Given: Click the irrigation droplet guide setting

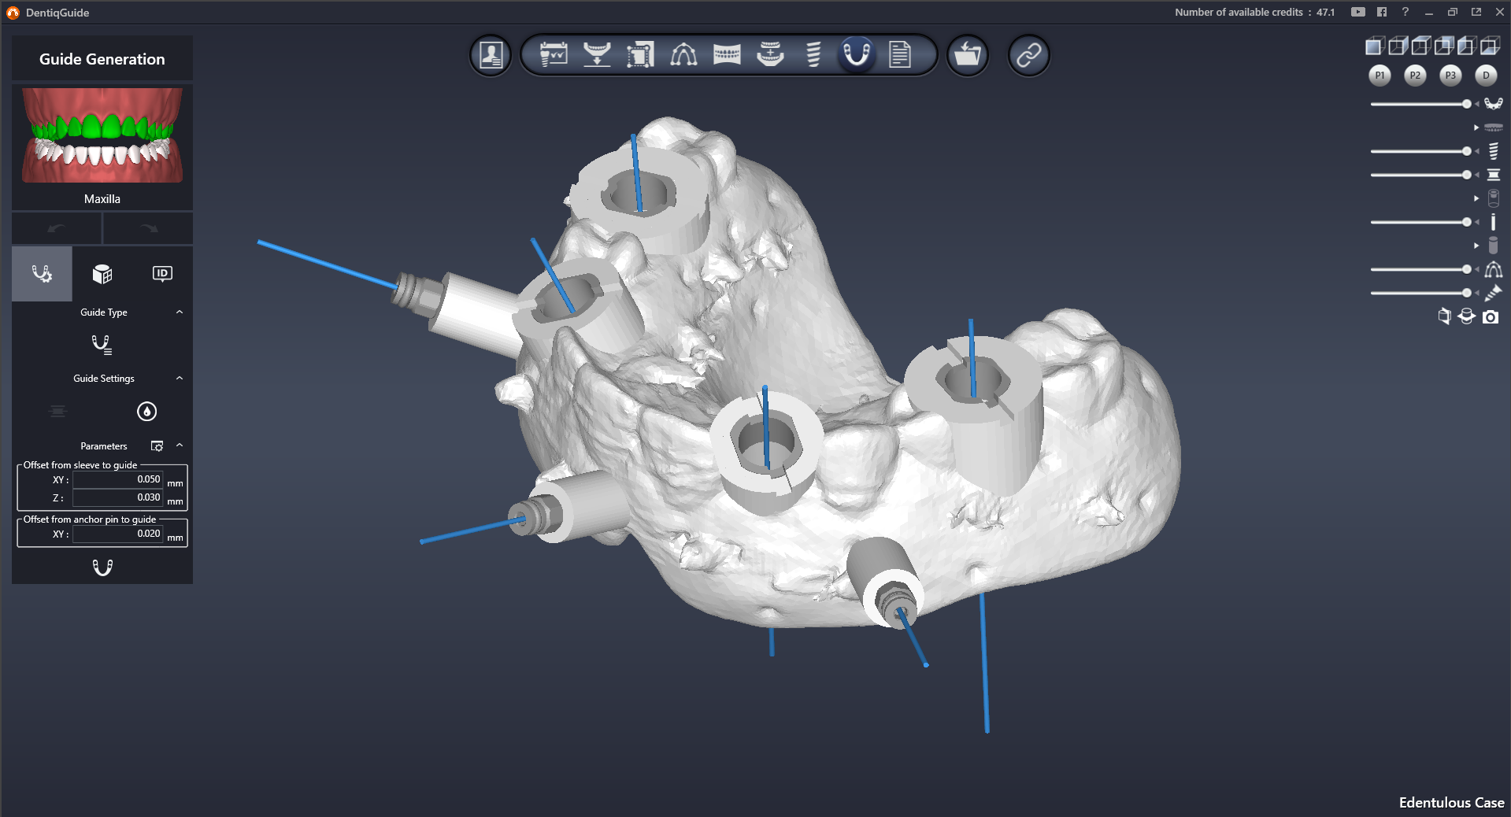Looking at the screenshot, I should pyautogui.click(x=146, y=412).
